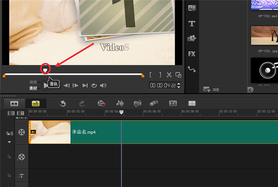Open the FX filter library
This screenshot has width=278, height=187.
click(191, 54)
